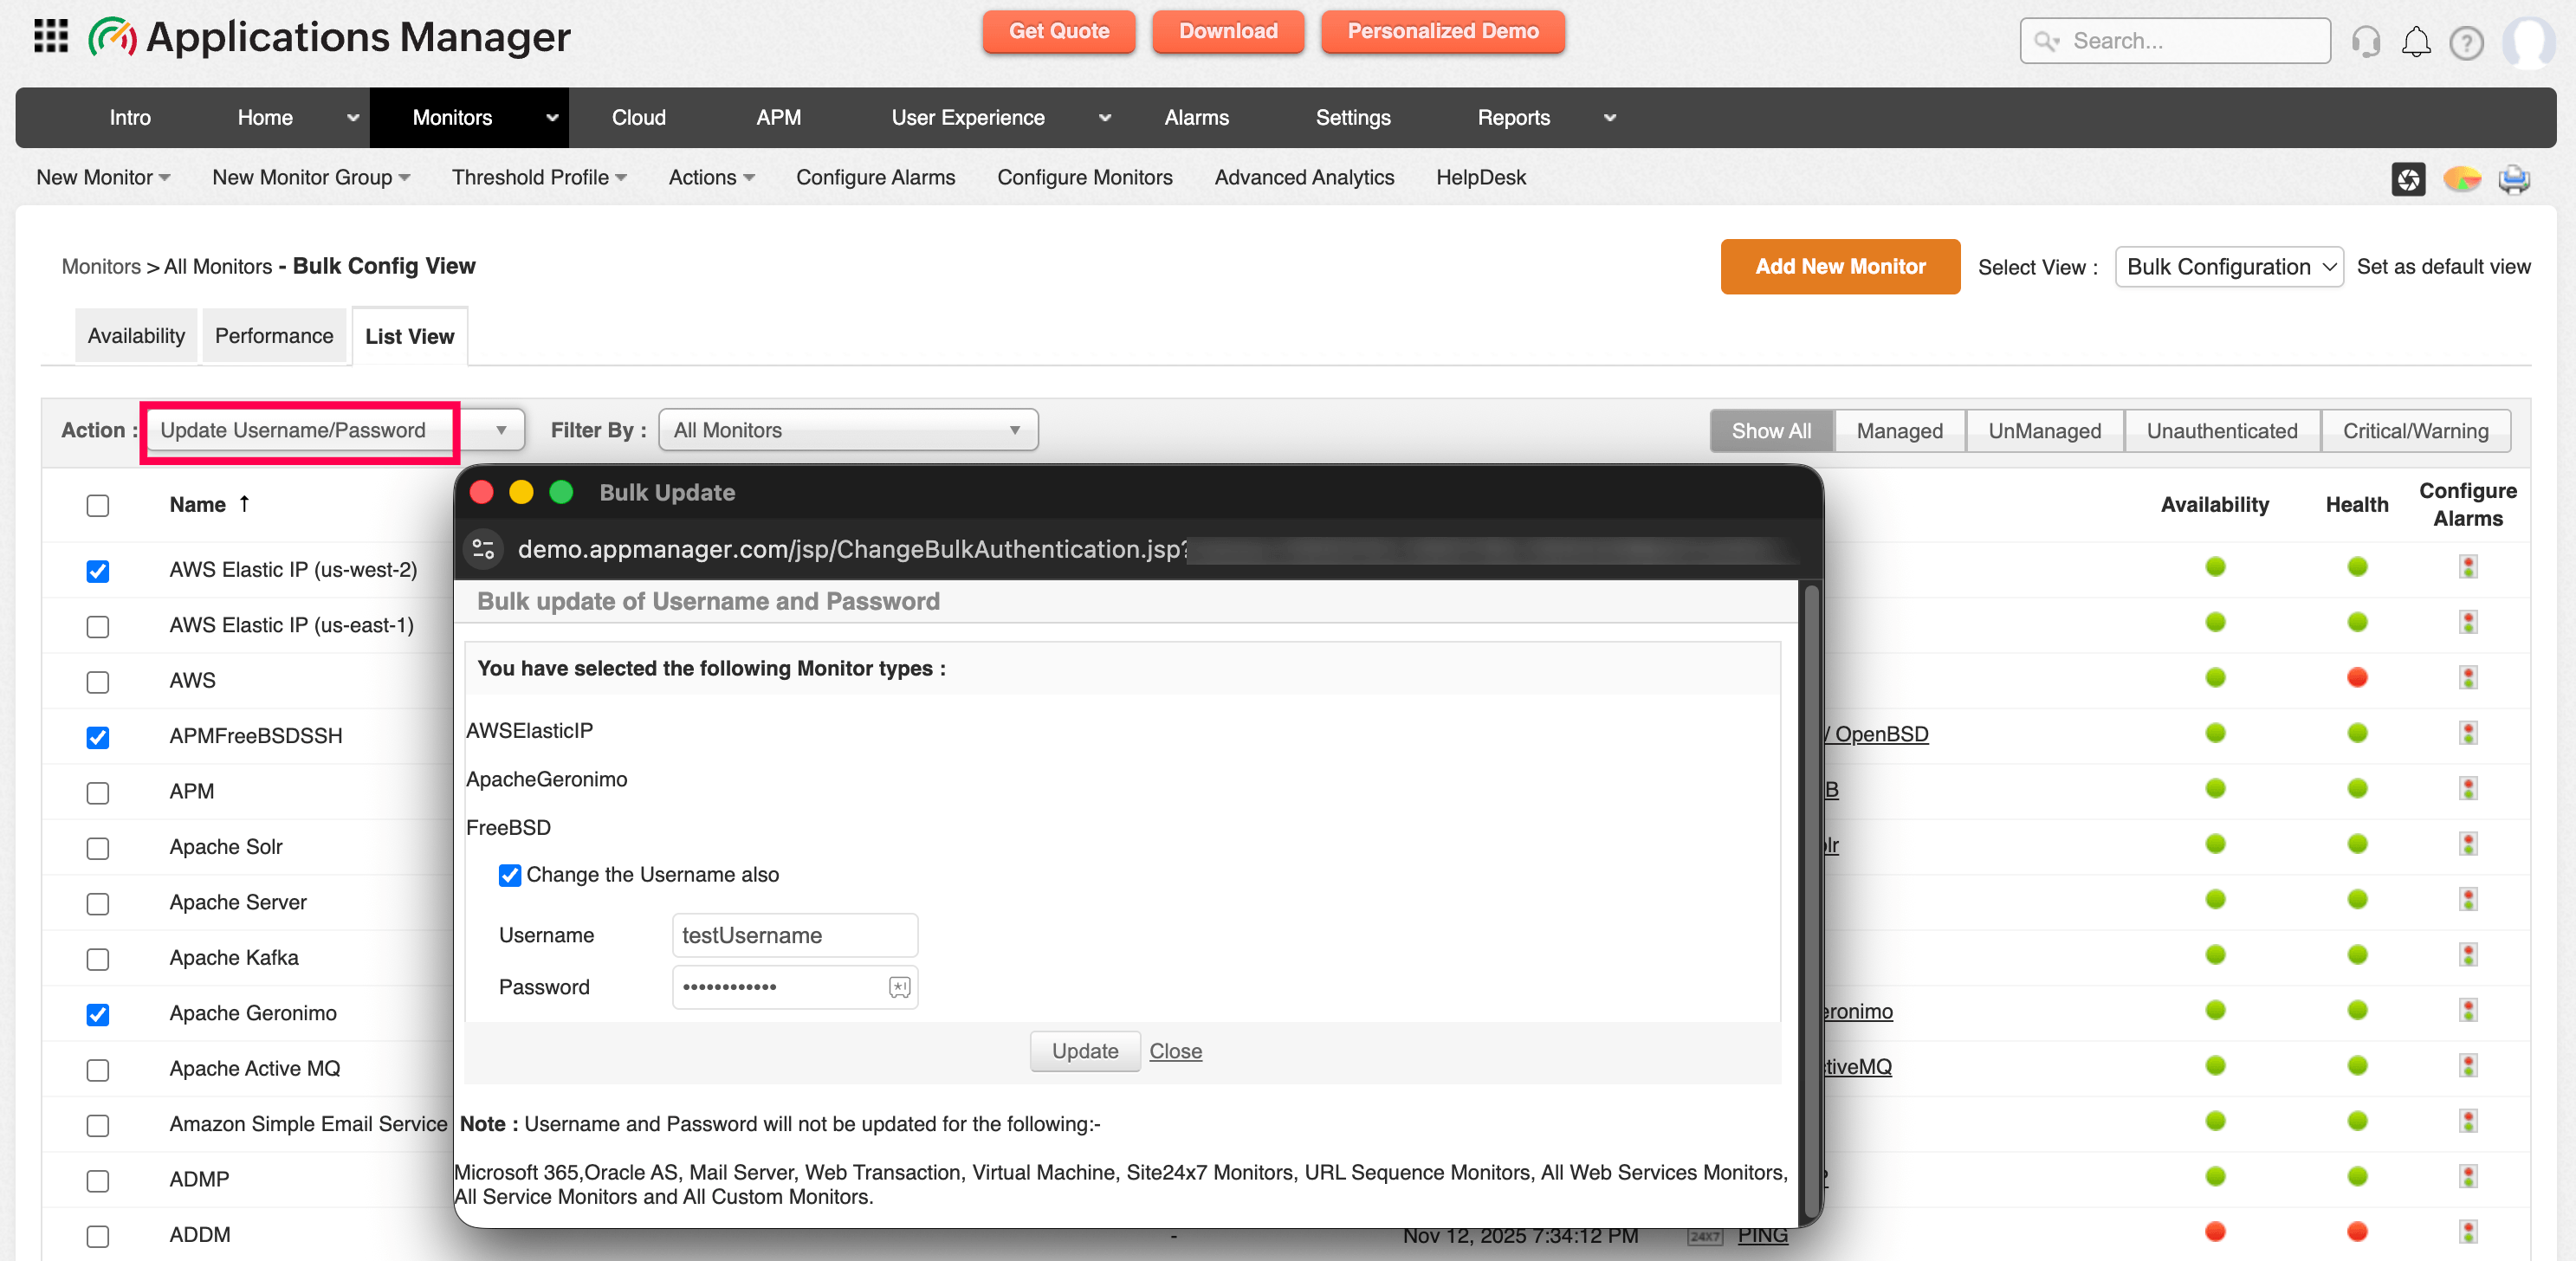Viewport: 2576px width, 1261px height.
Task: Click the Close link in Bulk Update dialog
Action: tap(1175, 1051)
